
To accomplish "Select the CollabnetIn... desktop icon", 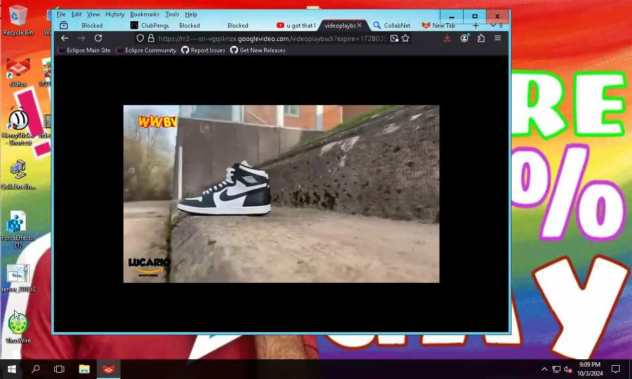I will 18,175.
